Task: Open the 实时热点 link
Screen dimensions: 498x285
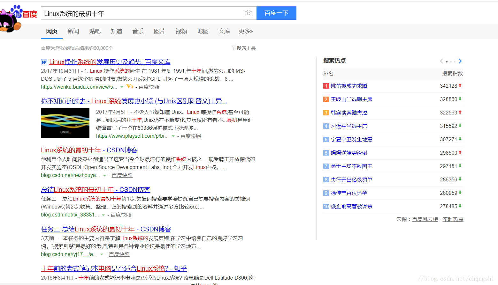Action: 453,219
